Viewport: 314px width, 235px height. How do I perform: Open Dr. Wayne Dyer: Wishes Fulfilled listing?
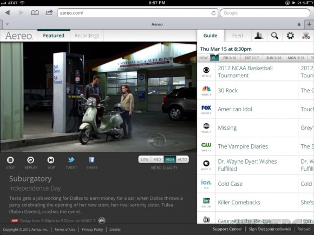(x=257, y=165)
